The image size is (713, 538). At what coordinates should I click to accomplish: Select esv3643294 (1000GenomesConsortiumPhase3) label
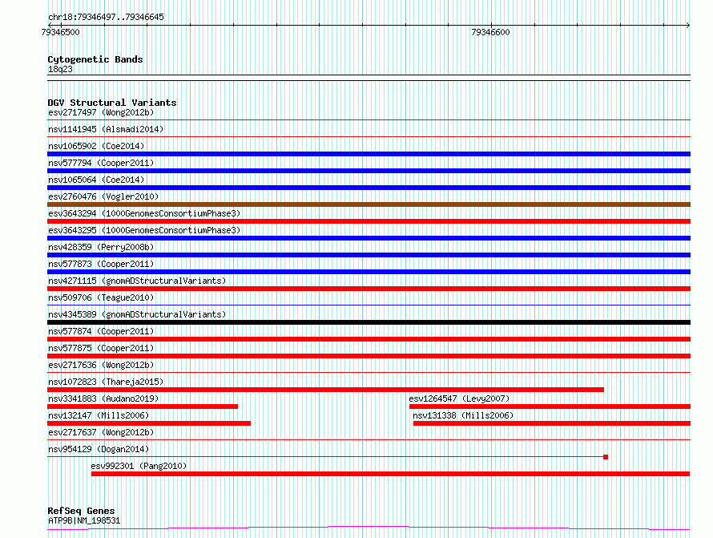coord(144,213)
